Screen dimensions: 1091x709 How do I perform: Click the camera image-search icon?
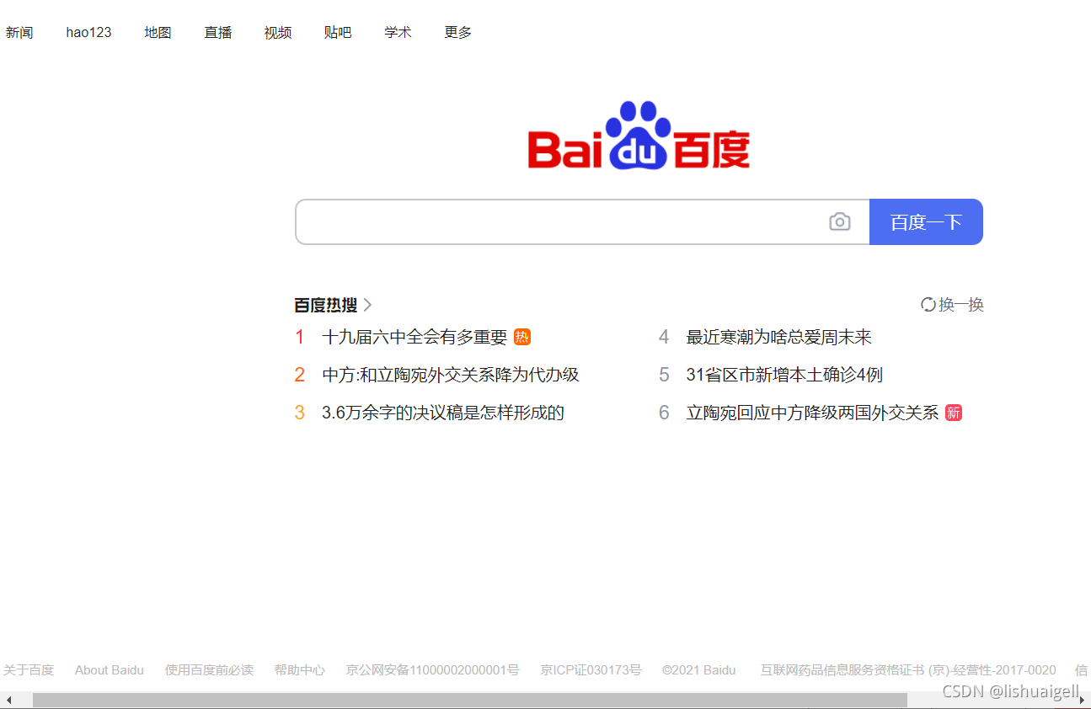coord(839,222)
